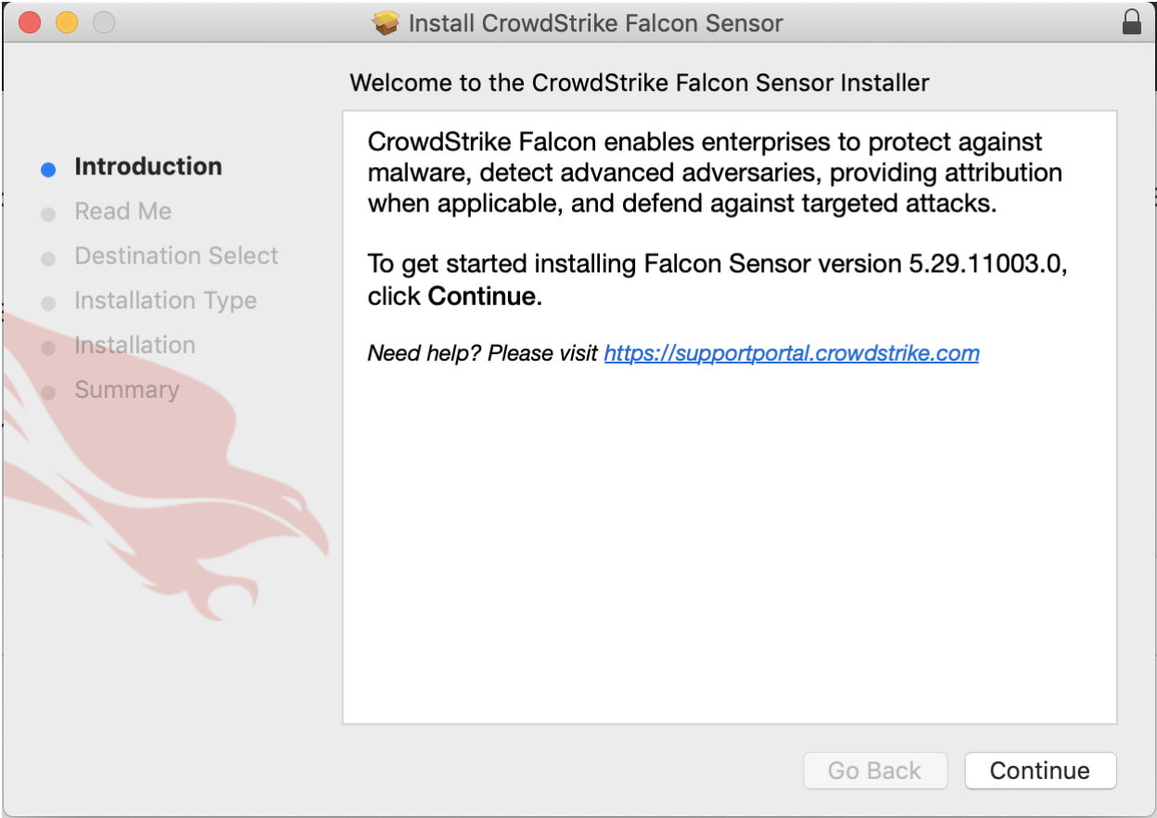This screenshot has width=1157, height=818.
Task: Click the CrowdStrike Falcon description paragraph
Action: point(714,173)
